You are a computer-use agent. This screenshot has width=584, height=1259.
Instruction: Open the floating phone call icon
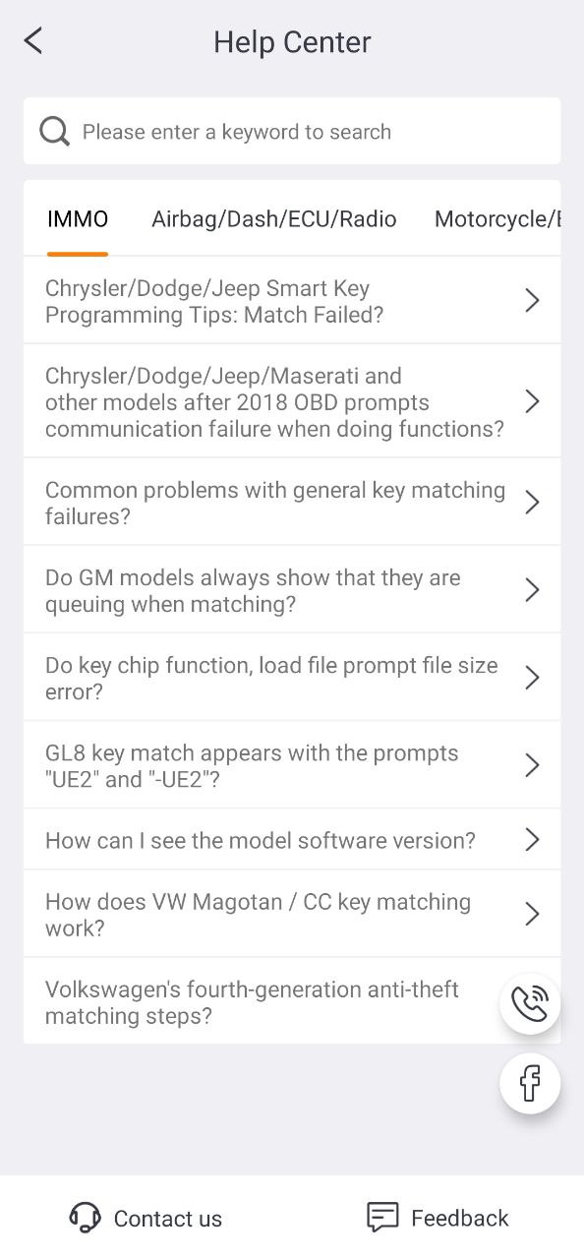(x=530, y=1004)
